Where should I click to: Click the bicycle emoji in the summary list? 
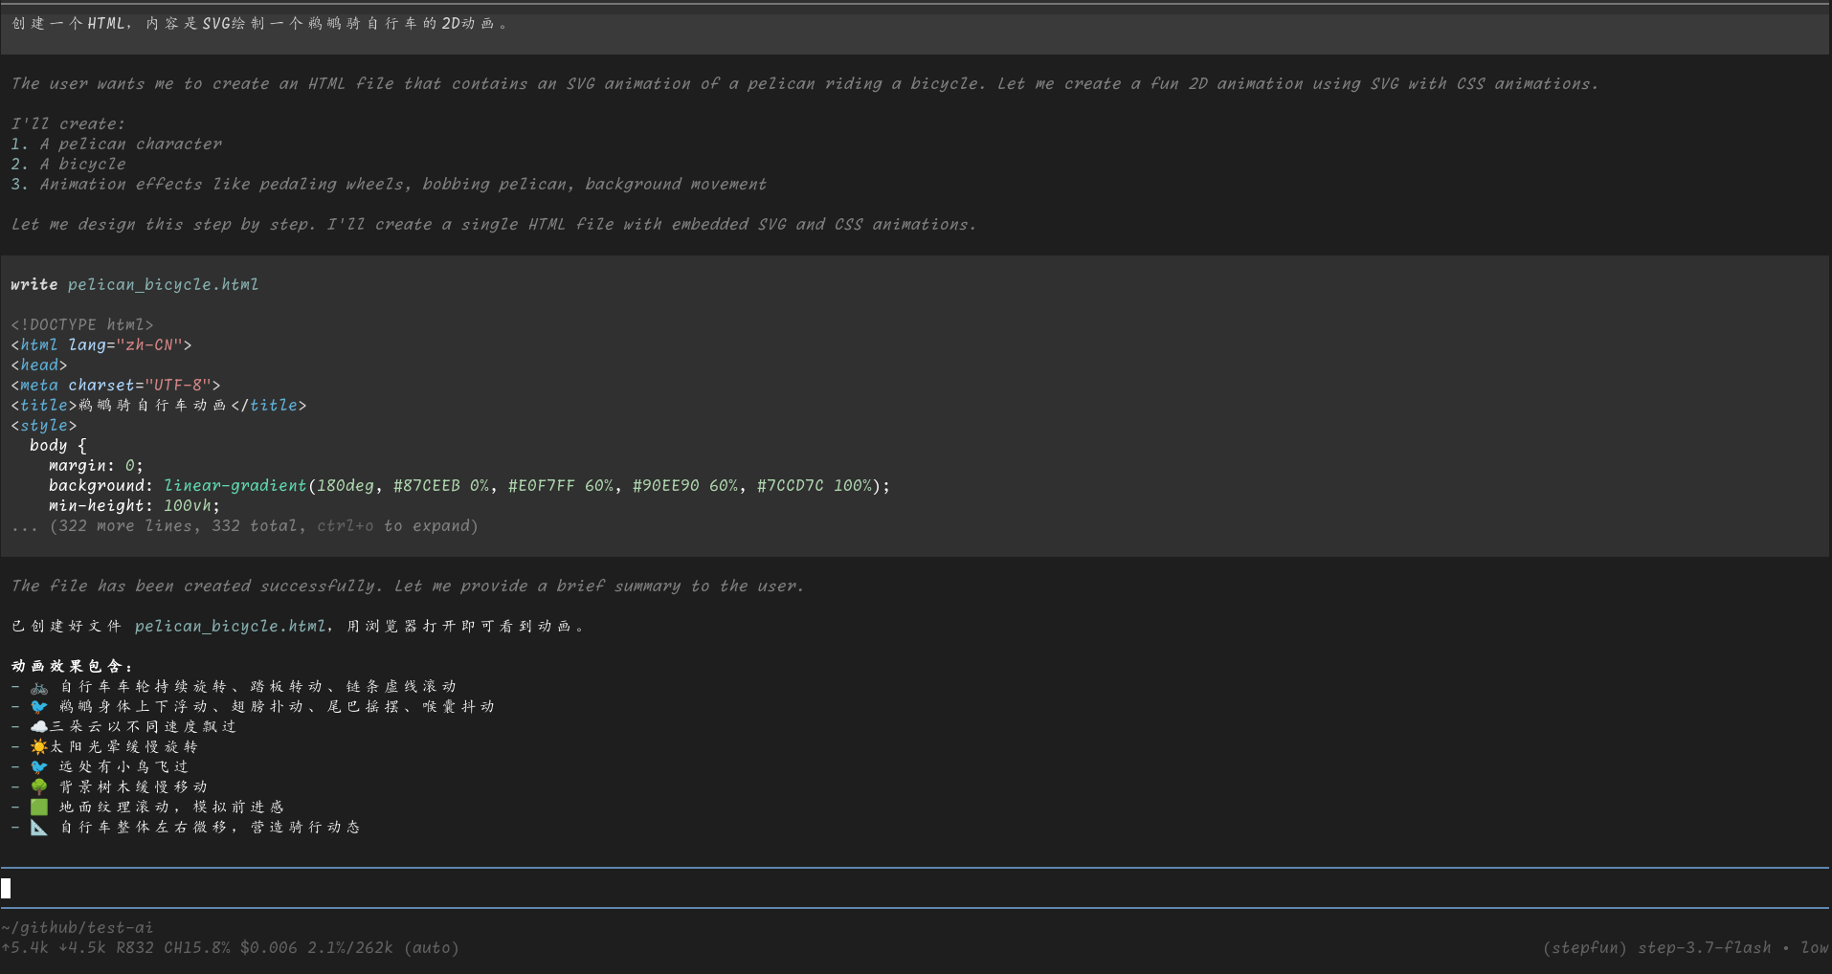coord(38,687)
